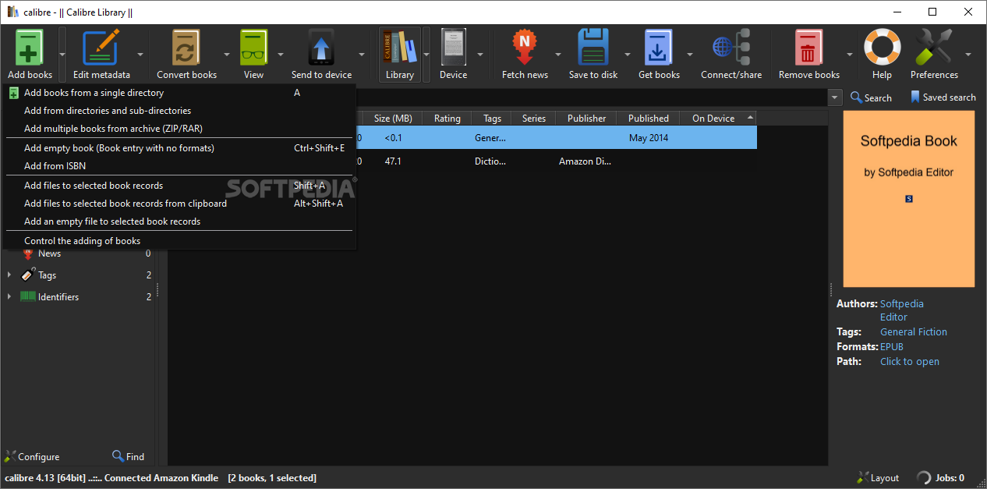987x489 pixels.
Task: Open the Layout button
Action: [x=878, y=478]
